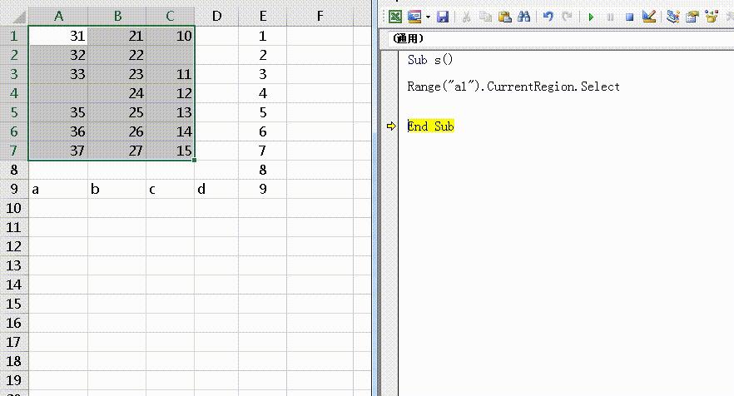Select row 8 header

tap(14, 170)
